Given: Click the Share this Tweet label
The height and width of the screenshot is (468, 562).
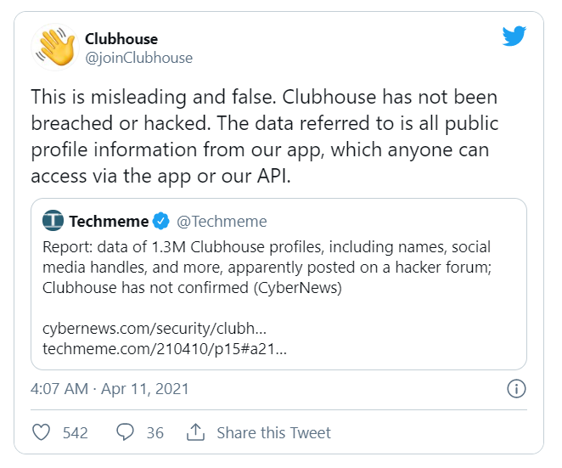Looking at the screenshot, I should point(273,432).
